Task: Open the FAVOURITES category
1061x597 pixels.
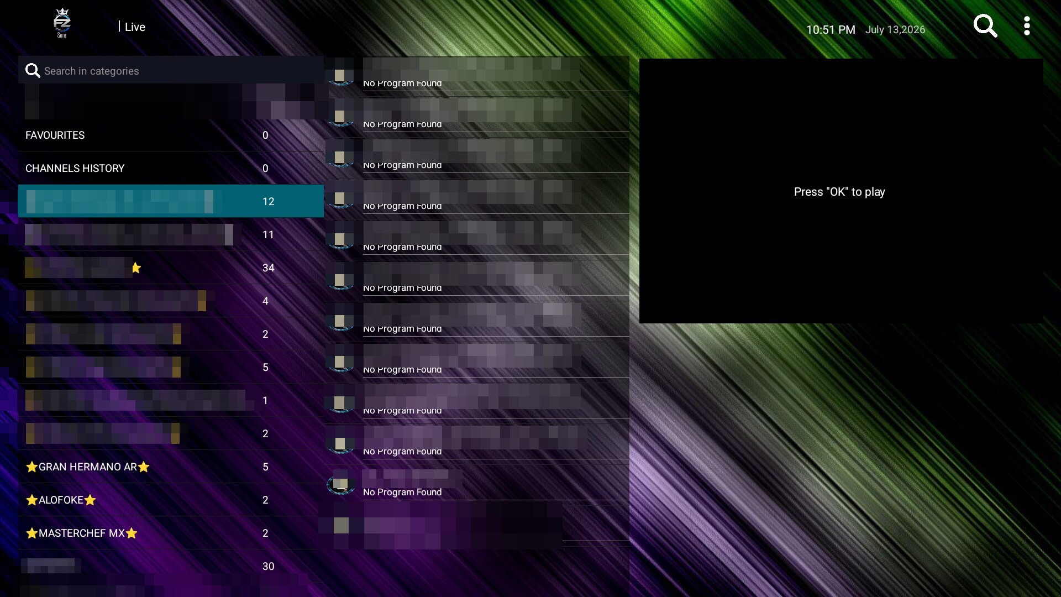Action: pyautogui.click(x=171, y=135)
